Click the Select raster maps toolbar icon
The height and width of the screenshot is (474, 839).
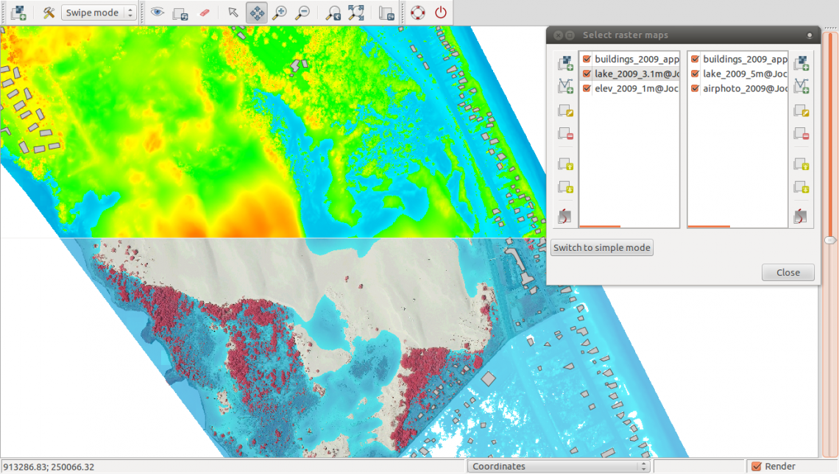click(18, 13)
